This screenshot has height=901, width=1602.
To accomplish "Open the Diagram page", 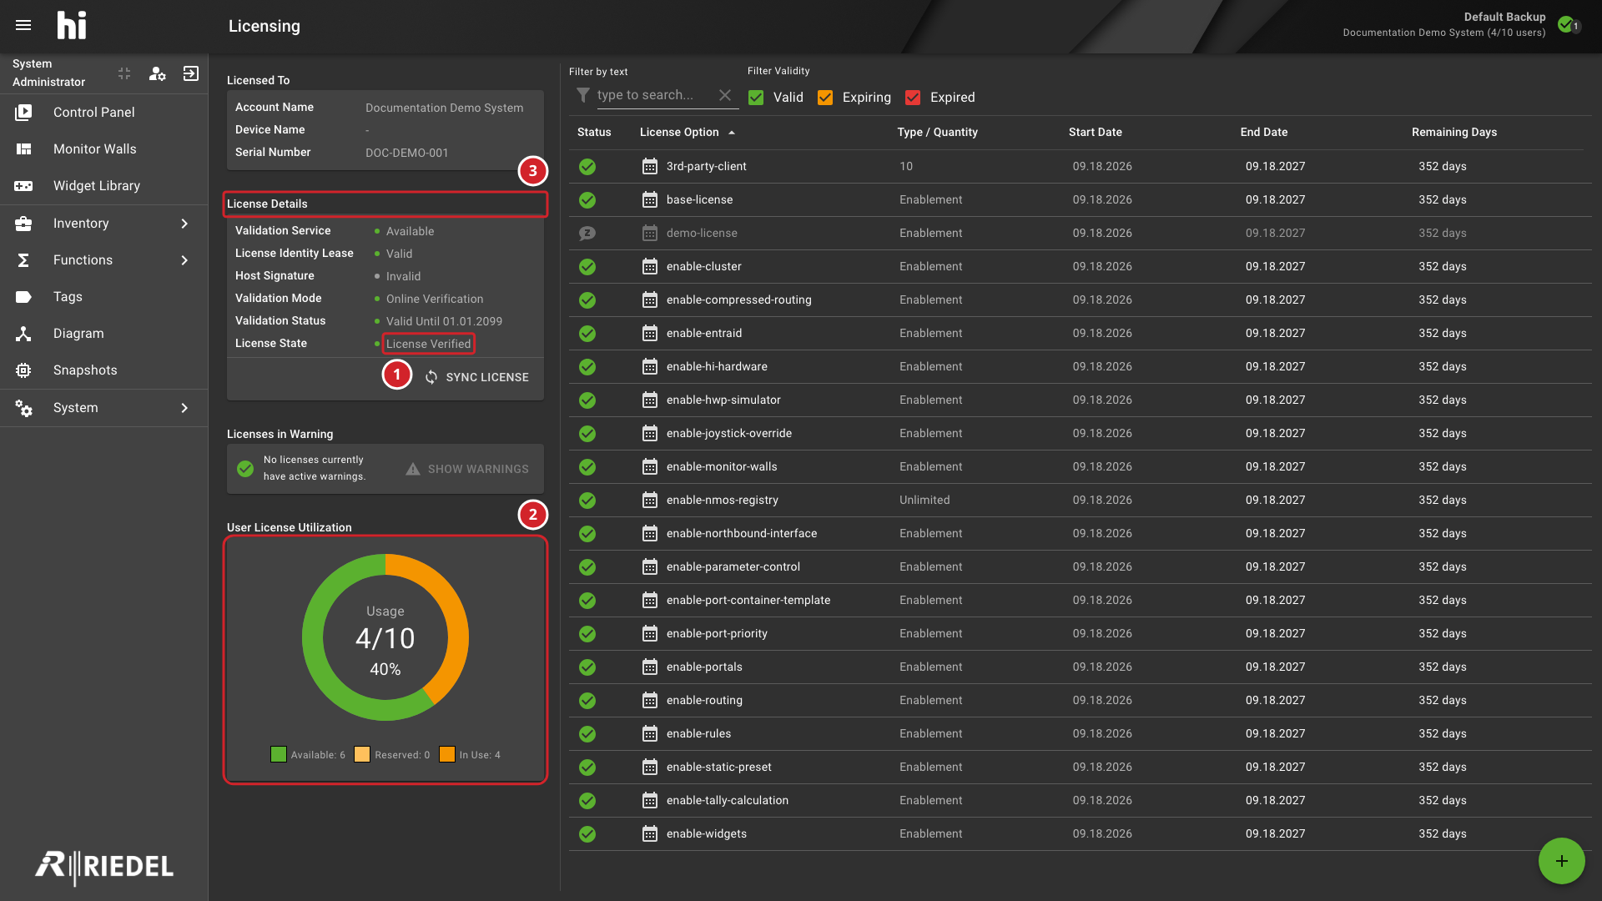I will point(103,333).
